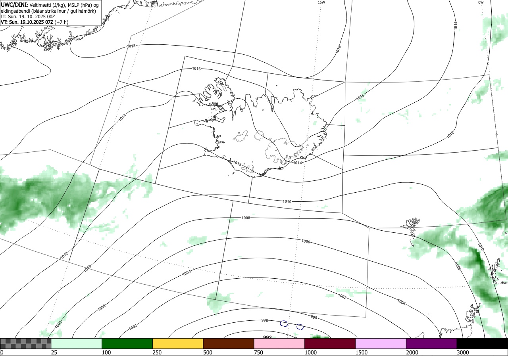Click the "998" isobar label

coord(314,317)
